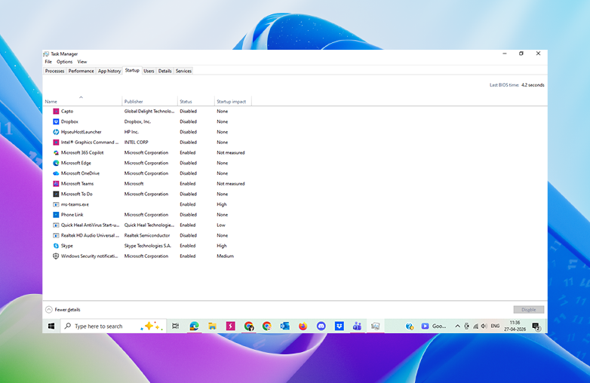Select 'Disabled' status in Phone Link row
Screen dimensions: 590x383
pyautogui.click(x=188, y=215)
